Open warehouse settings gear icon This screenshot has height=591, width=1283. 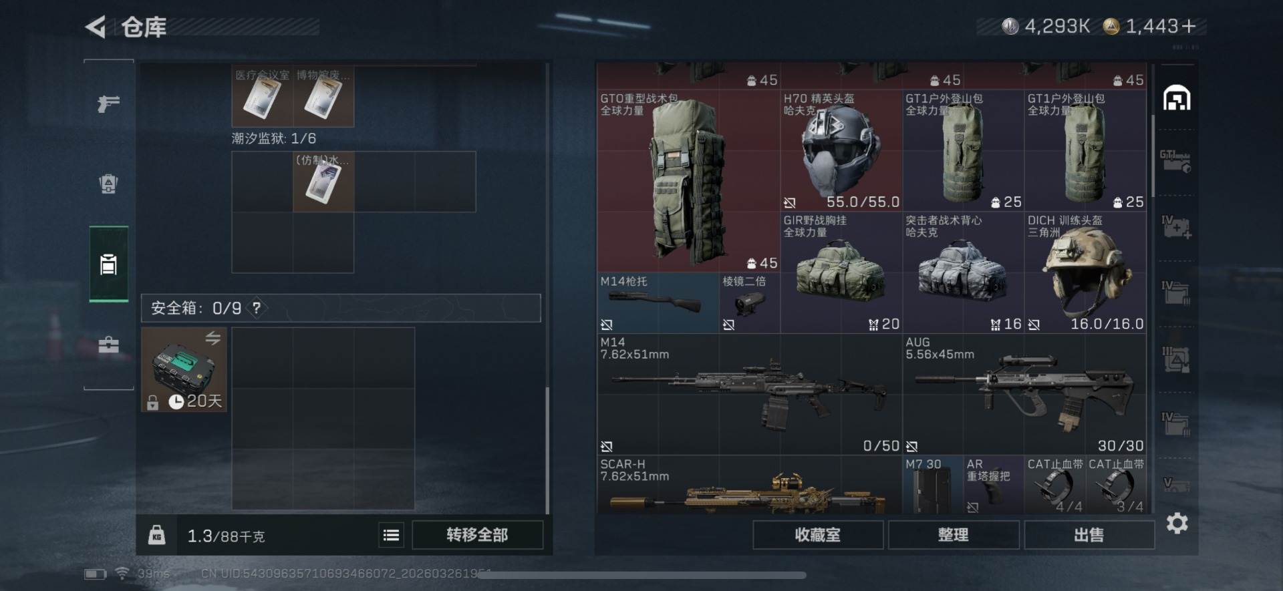[x=1177, y=523]
